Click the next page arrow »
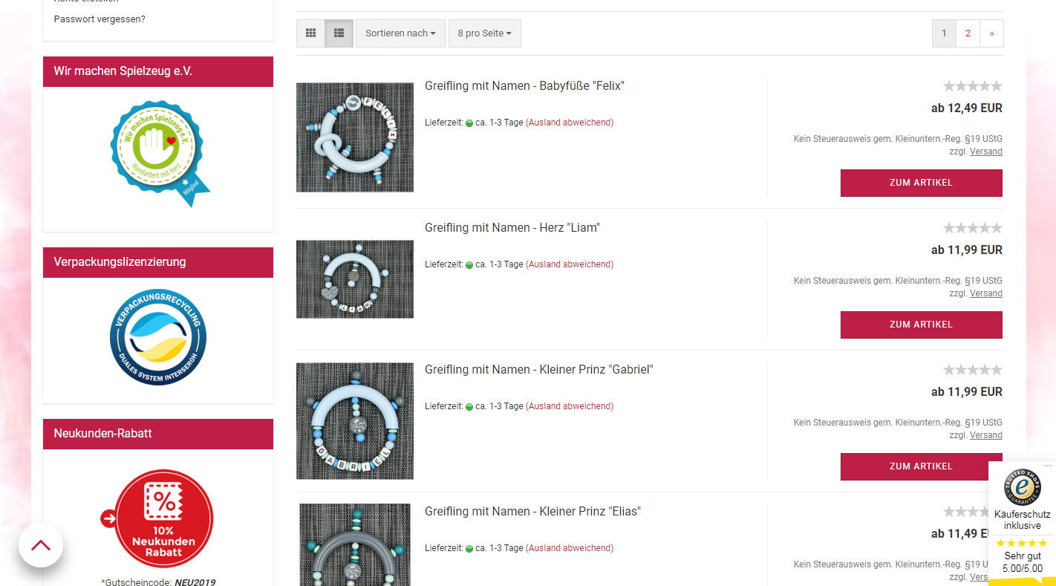The width and height of the screenshot is (1056, 586). [x=991, y=33]
